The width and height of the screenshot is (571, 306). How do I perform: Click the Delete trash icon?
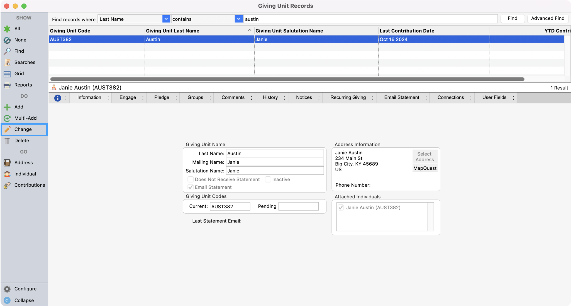tap(7, 141)
